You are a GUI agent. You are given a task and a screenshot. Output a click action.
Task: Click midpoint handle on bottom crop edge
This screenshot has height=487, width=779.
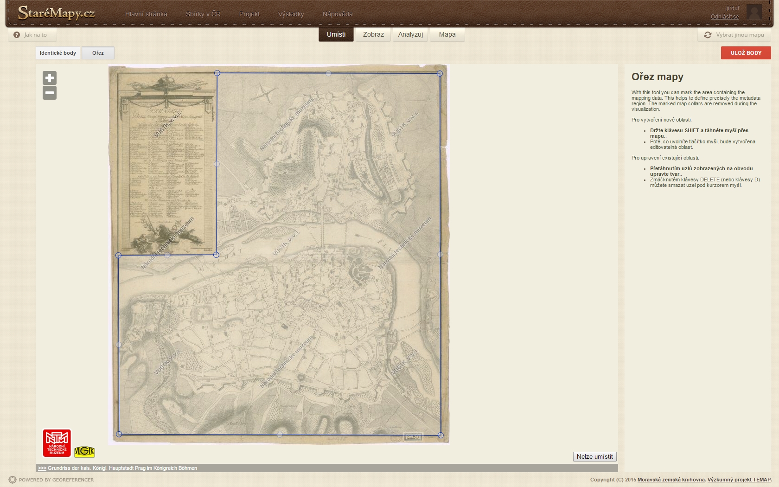pyautogui.click(x=280, y=435)
